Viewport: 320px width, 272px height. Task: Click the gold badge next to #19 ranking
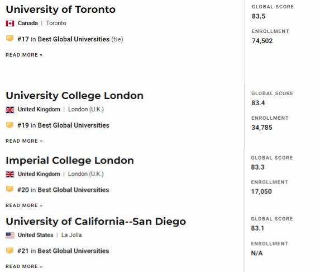point(9,125)
